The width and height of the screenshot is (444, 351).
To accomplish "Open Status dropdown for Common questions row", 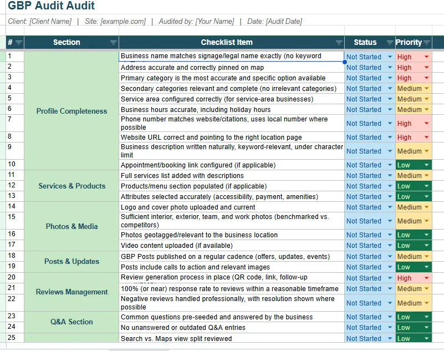I will [x=390, y=317].
